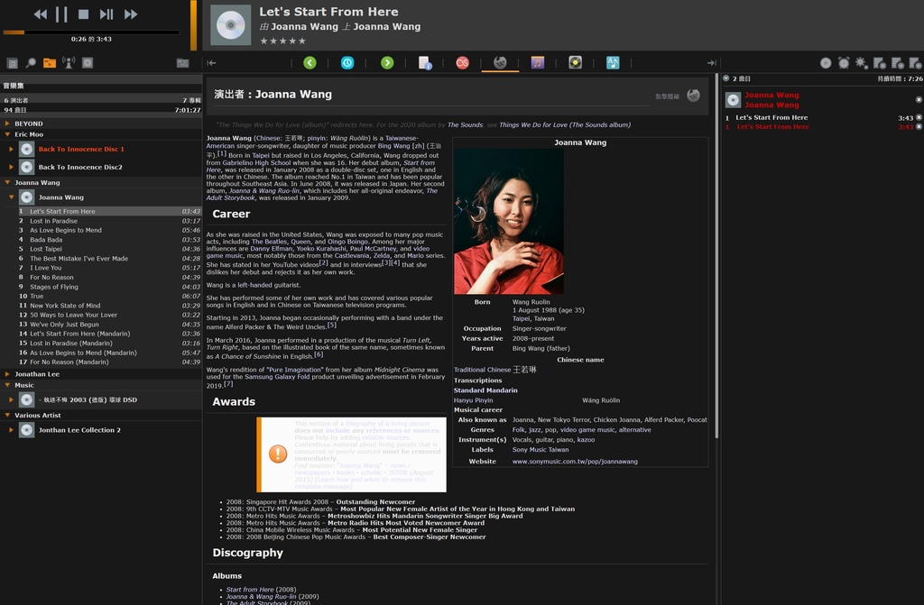Go forward with the green right arrow
924x605 pixels.
tap(387, 62)
